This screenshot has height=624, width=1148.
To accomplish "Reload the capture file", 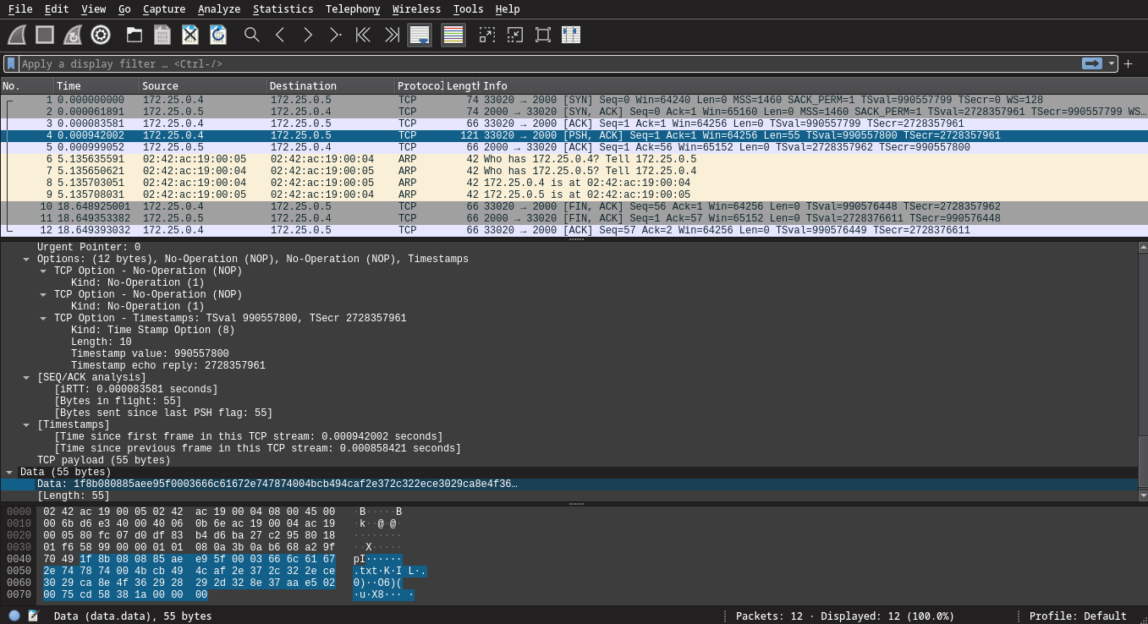I will pos(218,35).
